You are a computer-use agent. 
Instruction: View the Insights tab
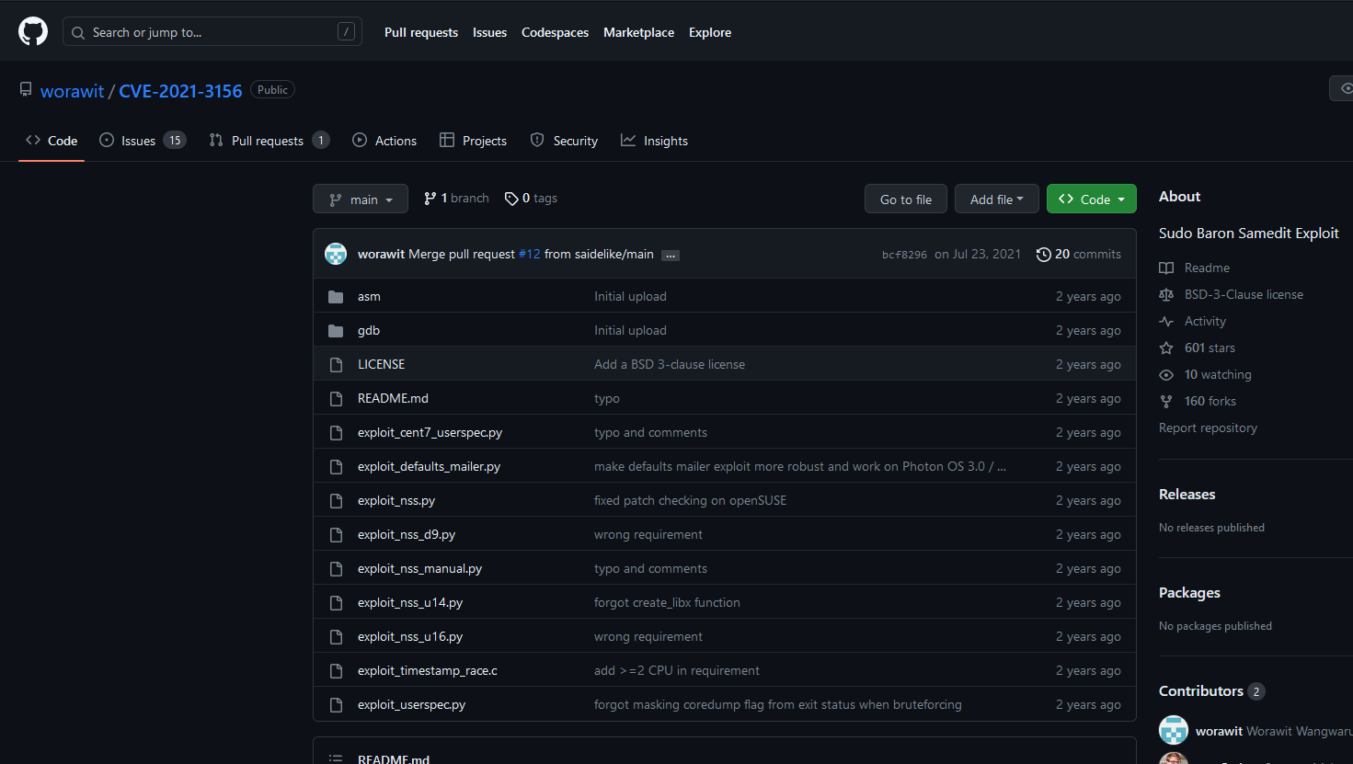pyautogui.click(x=655, y=141)
